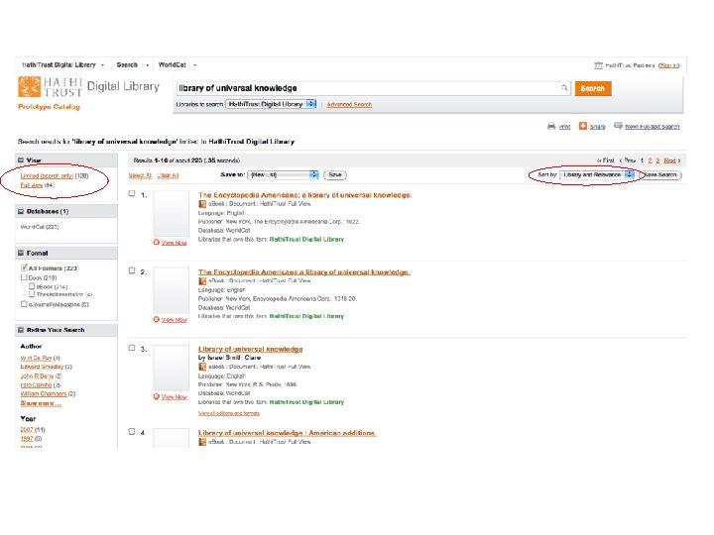Open Library of universal knowledge result 3 title
714x535 pixels.
(x=251, y=349)
